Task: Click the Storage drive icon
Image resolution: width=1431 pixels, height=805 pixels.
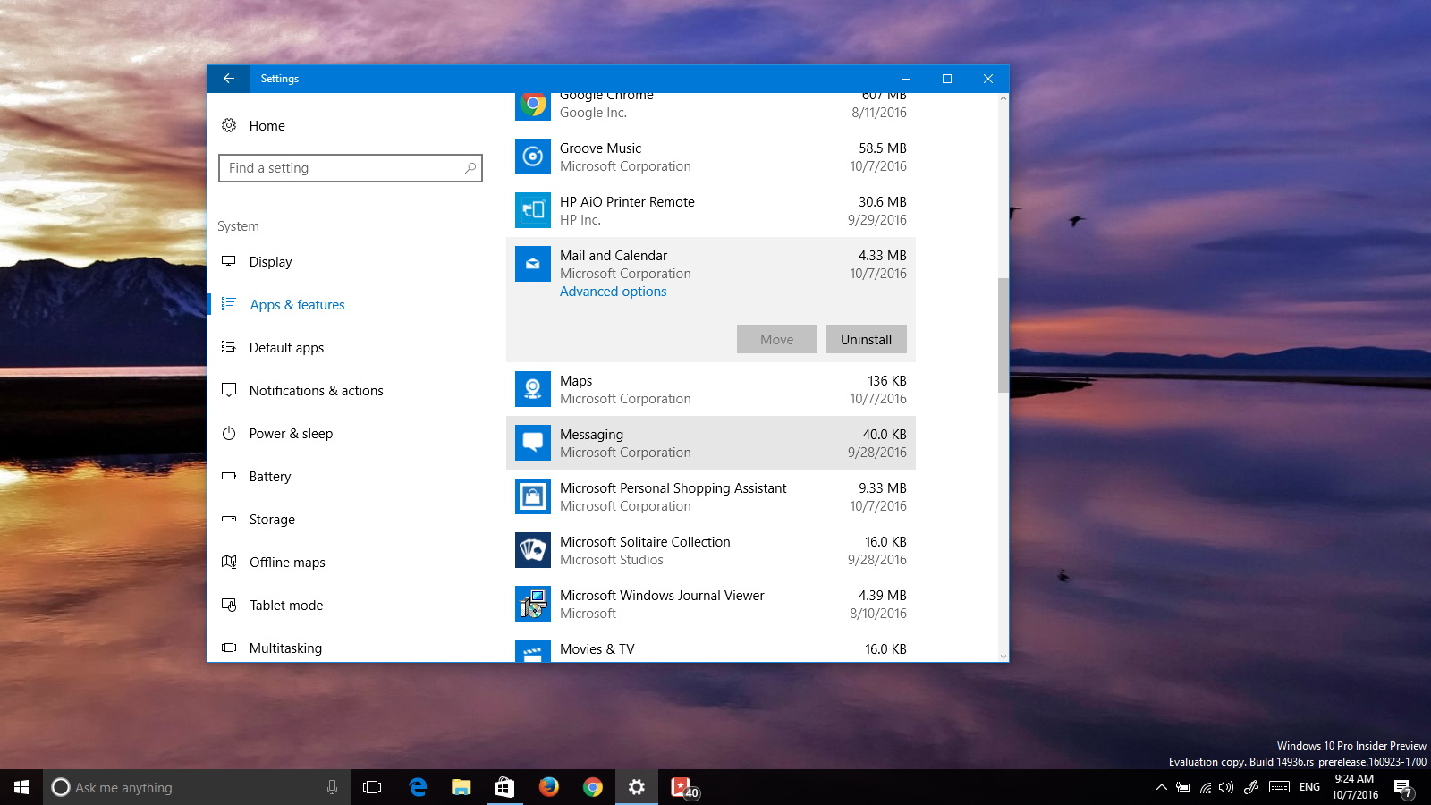Action: click(229, 519)
